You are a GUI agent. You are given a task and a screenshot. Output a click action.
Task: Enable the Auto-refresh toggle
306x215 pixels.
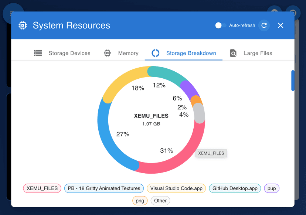(220, 25)
